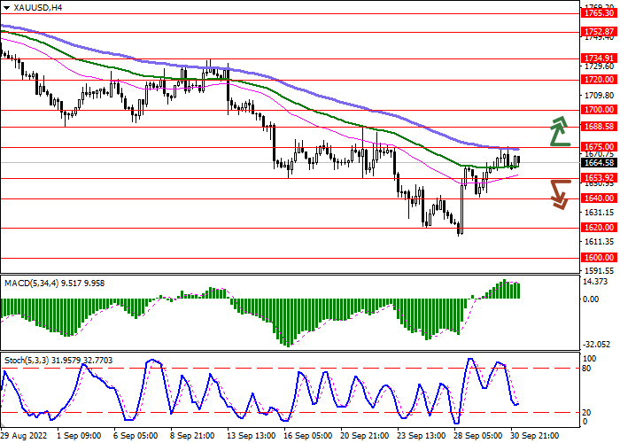Click the 1729.60 price axis value

coord(599,66)
